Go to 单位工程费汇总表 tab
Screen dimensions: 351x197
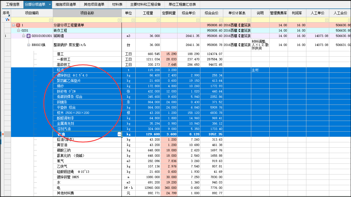[182, 5]
